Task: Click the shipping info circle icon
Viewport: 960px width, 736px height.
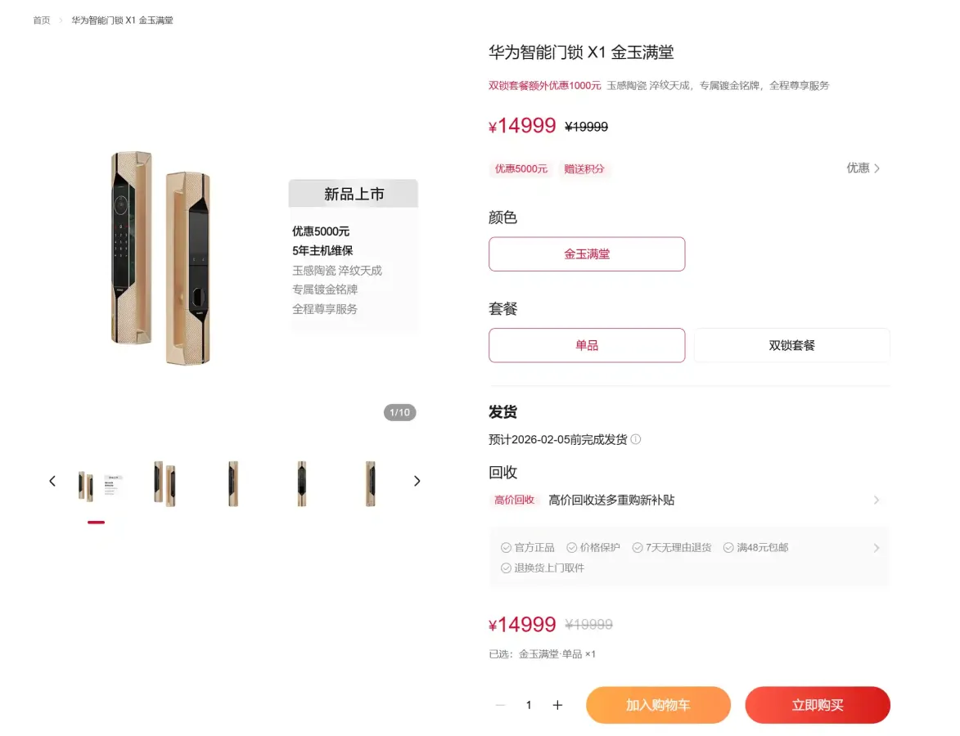Action: (636, 439)
